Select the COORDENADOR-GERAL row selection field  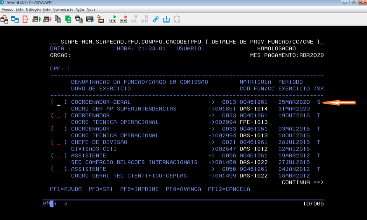[x=58, y=102]
